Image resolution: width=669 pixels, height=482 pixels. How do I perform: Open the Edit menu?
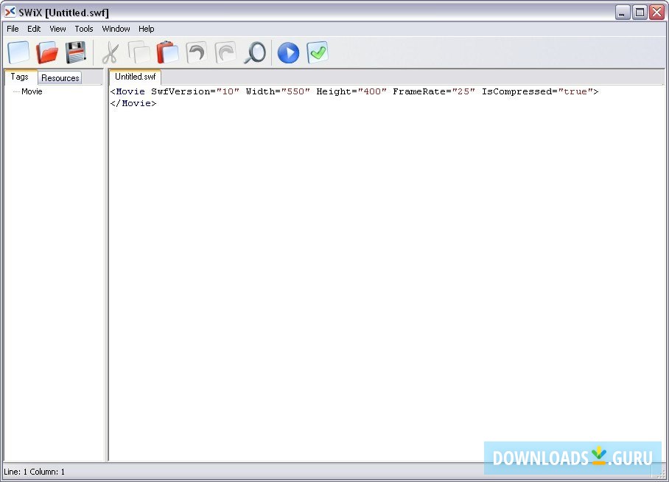pos(34,29)
